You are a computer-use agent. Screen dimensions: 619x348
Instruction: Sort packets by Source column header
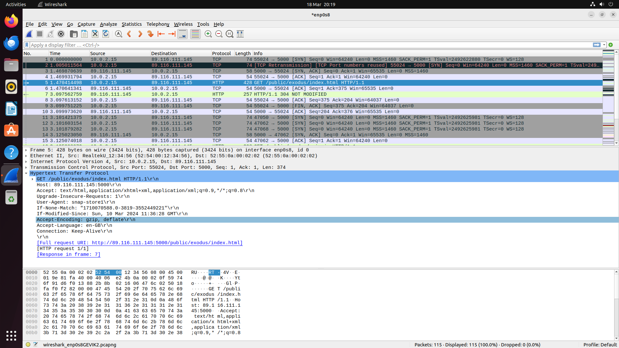(x=120, y=53)
